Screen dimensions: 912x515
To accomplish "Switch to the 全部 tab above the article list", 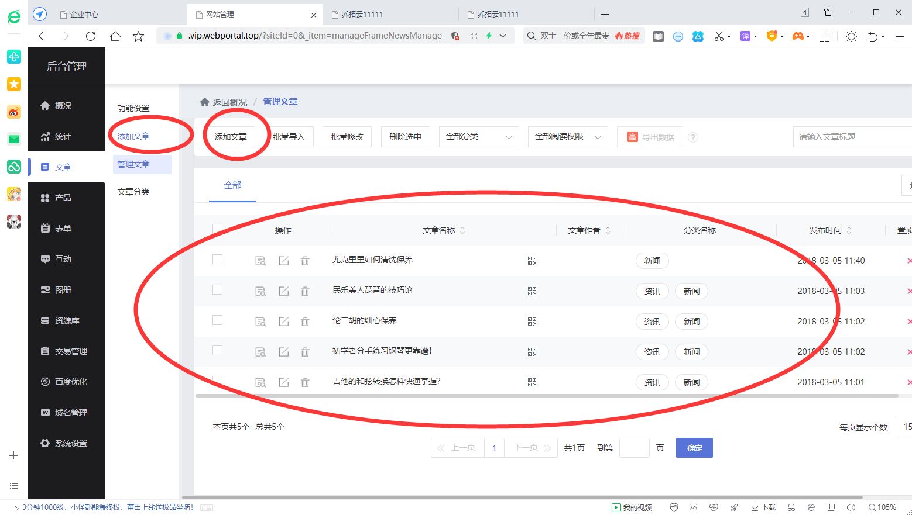I will point(233,185).
